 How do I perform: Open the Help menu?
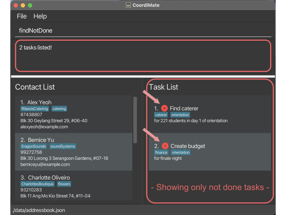40,16
